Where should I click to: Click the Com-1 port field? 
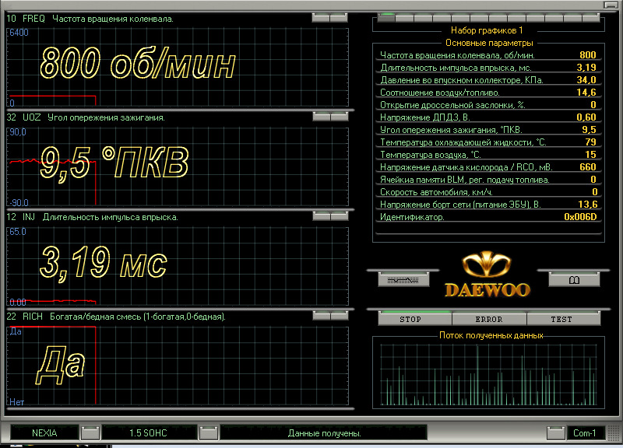coord(586,433)
